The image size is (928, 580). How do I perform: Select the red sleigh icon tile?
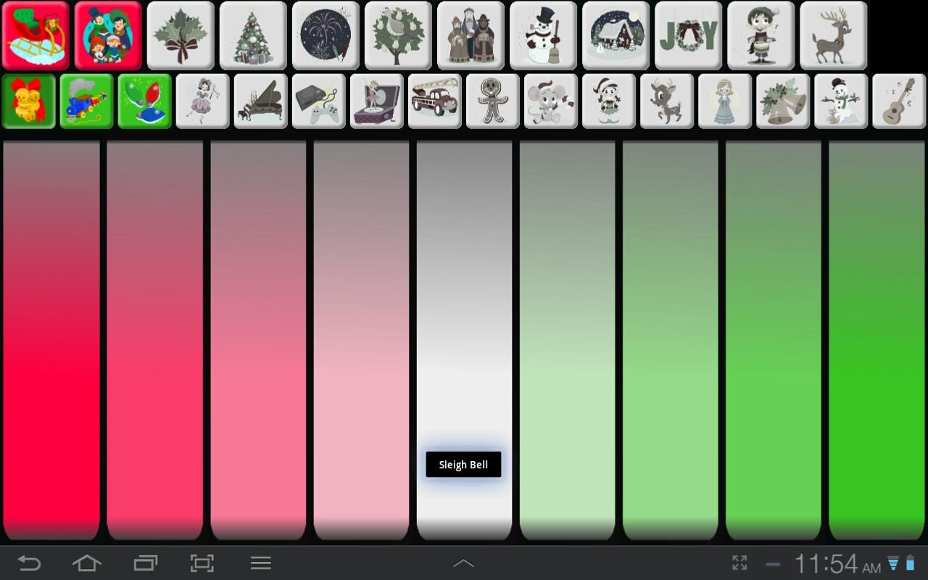click(x=36, y=36)
